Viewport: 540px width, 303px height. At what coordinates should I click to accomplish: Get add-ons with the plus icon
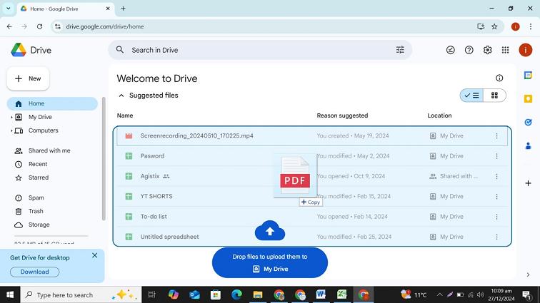click(x=528, y=183)
